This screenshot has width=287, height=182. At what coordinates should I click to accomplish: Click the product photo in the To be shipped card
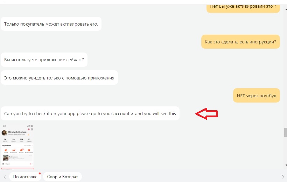[6, 158]
